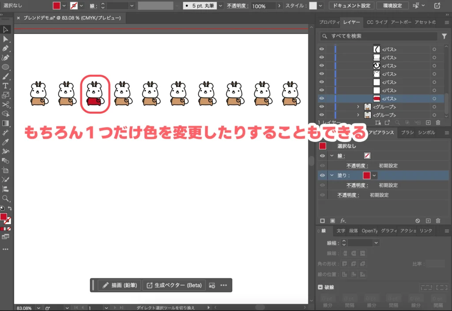
Task: Create a new layer in the Layers panel
Action: [x=428, y=122]
